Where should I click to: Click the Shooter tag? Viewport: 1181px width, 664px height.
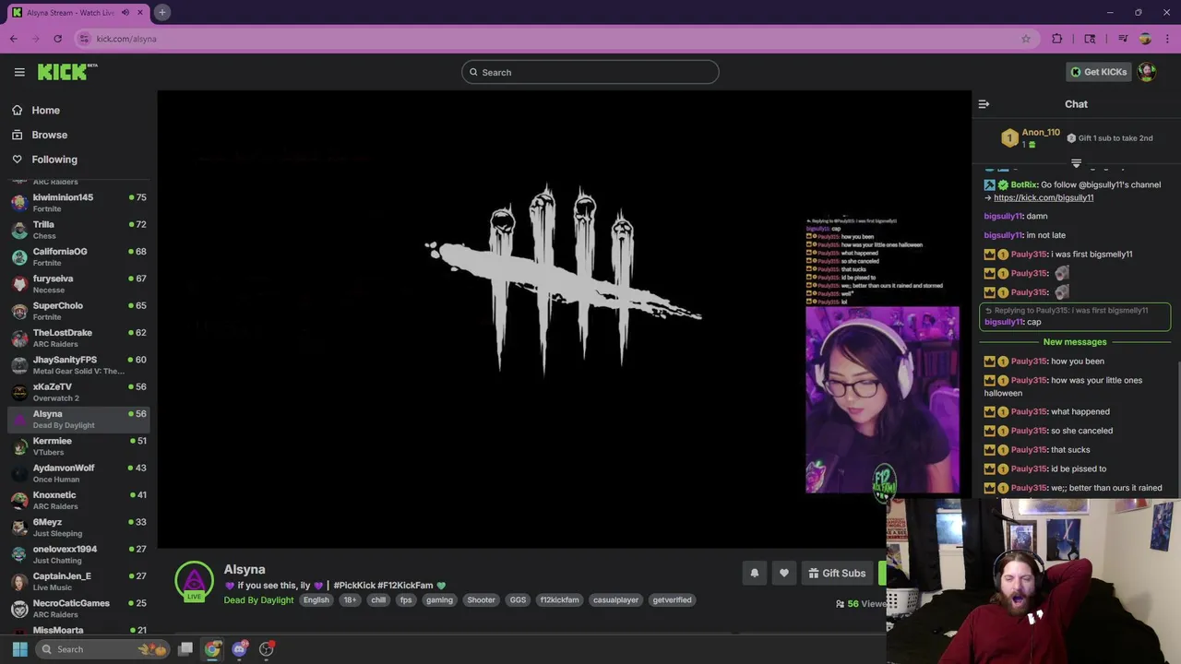[482, 600]
